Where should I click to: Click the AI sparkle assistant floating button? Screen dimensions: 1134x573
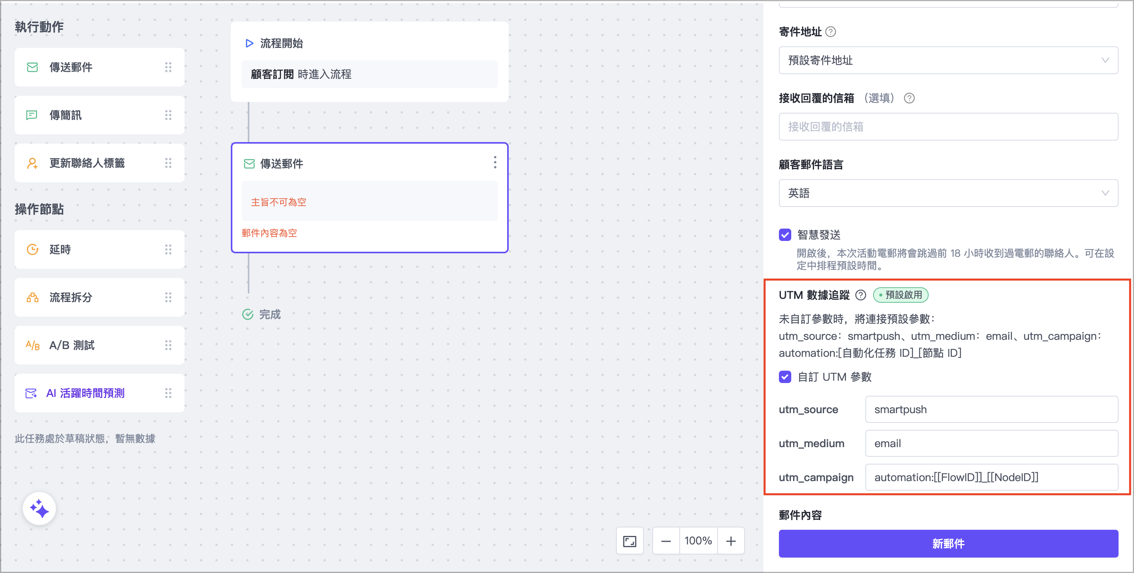pos(39,509)
